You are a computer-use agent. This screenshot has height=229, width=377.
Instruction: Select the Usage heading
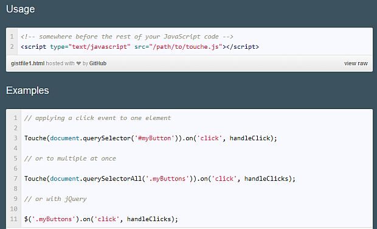pos(21,9)
